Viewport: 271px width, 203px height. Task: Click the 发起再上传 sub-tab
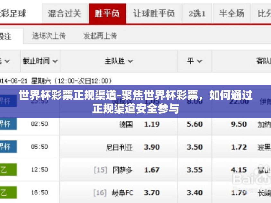pyautogui.click(x=100, y=36)
